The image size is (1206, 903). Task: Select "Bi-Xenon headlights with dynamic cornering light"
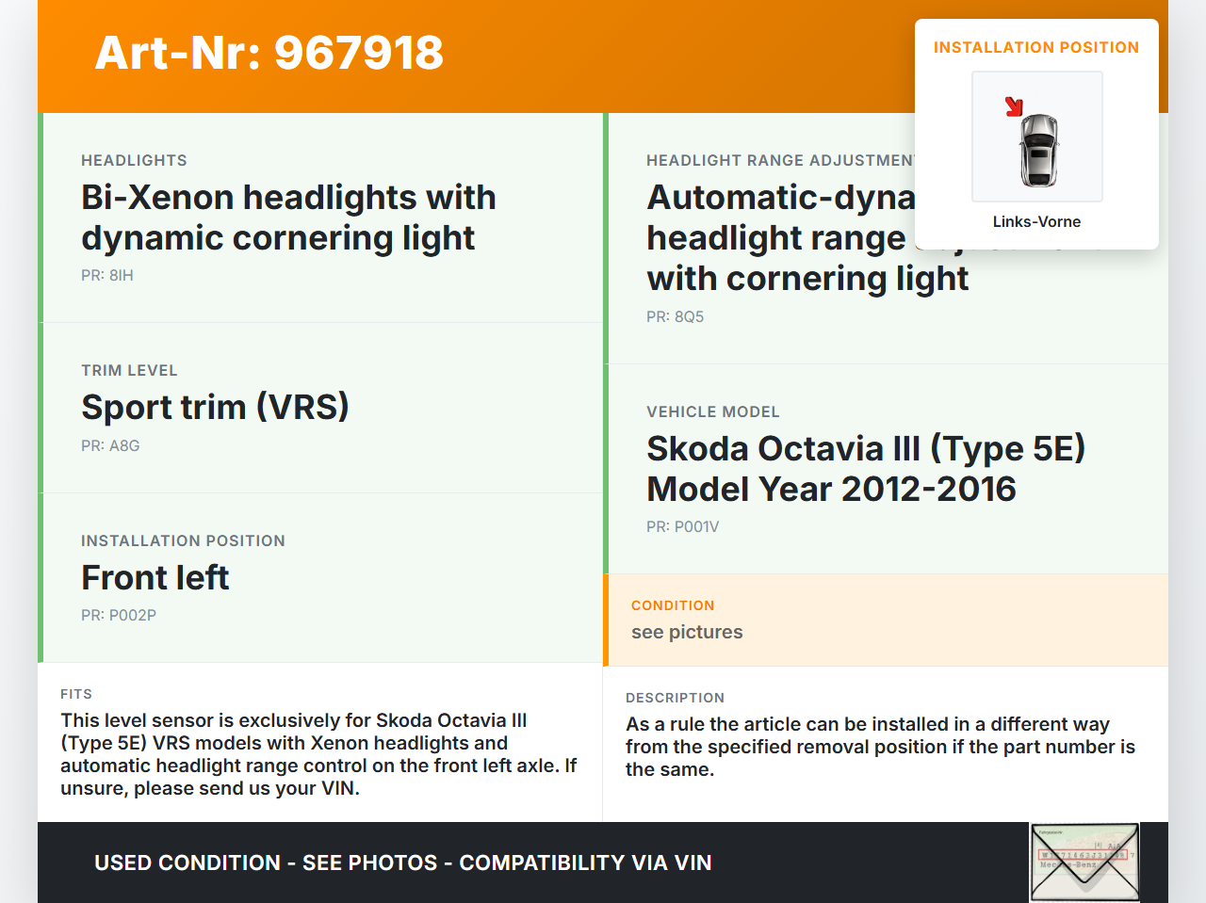pos(288,218)
